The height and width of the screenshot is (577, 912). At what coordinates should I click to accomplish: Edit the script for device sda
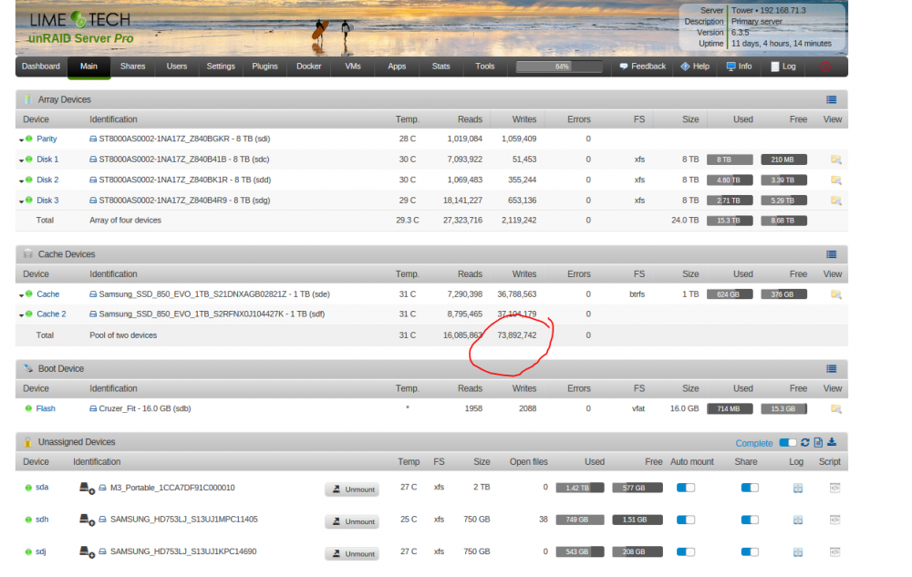(x=834, y=488)
